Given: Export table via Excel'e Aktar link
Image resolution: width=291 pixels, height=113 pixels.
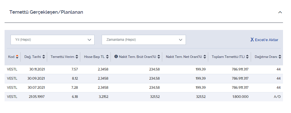Looking at the screenshot, I should pyautogui.click(x=264, y=40).
